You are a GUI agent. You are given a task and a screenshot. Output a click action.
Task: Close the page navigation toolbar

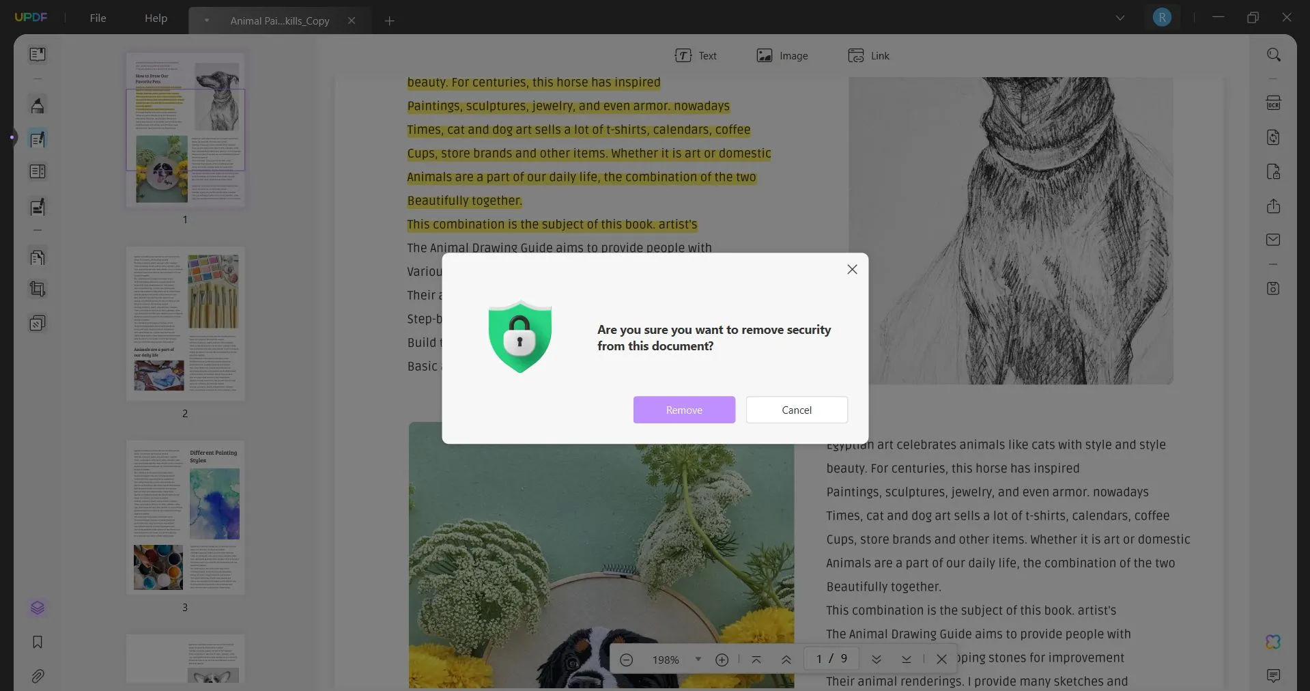click(941, 660)
